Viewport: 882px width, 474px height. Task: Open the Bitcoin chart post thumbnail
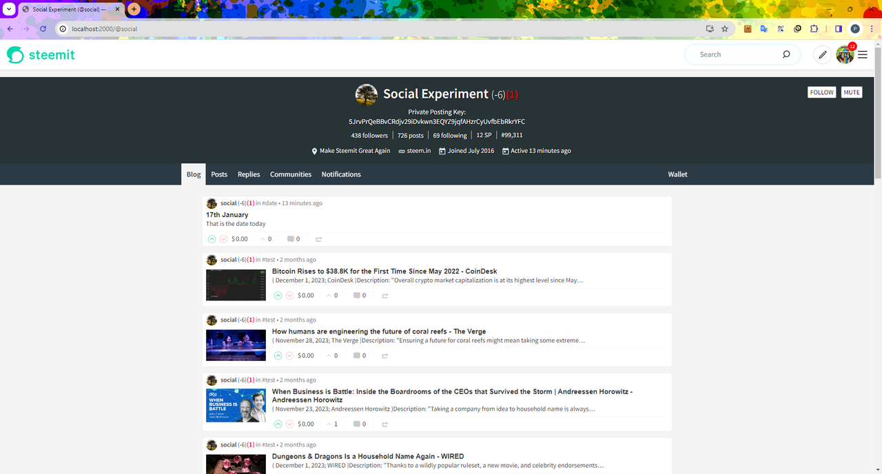click(x=236, y=285)
